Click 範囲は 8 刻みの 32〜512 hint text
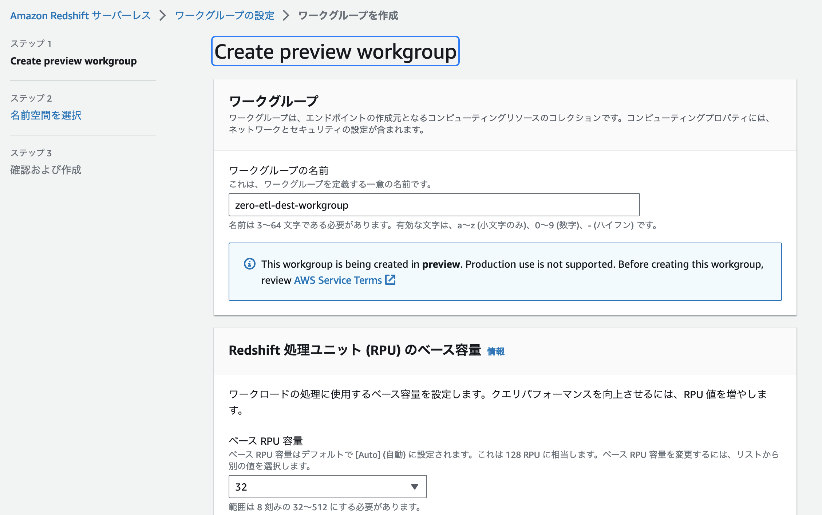Image resolution: width=822 pixels, height=515 pixels. click(x=325, y=507)
